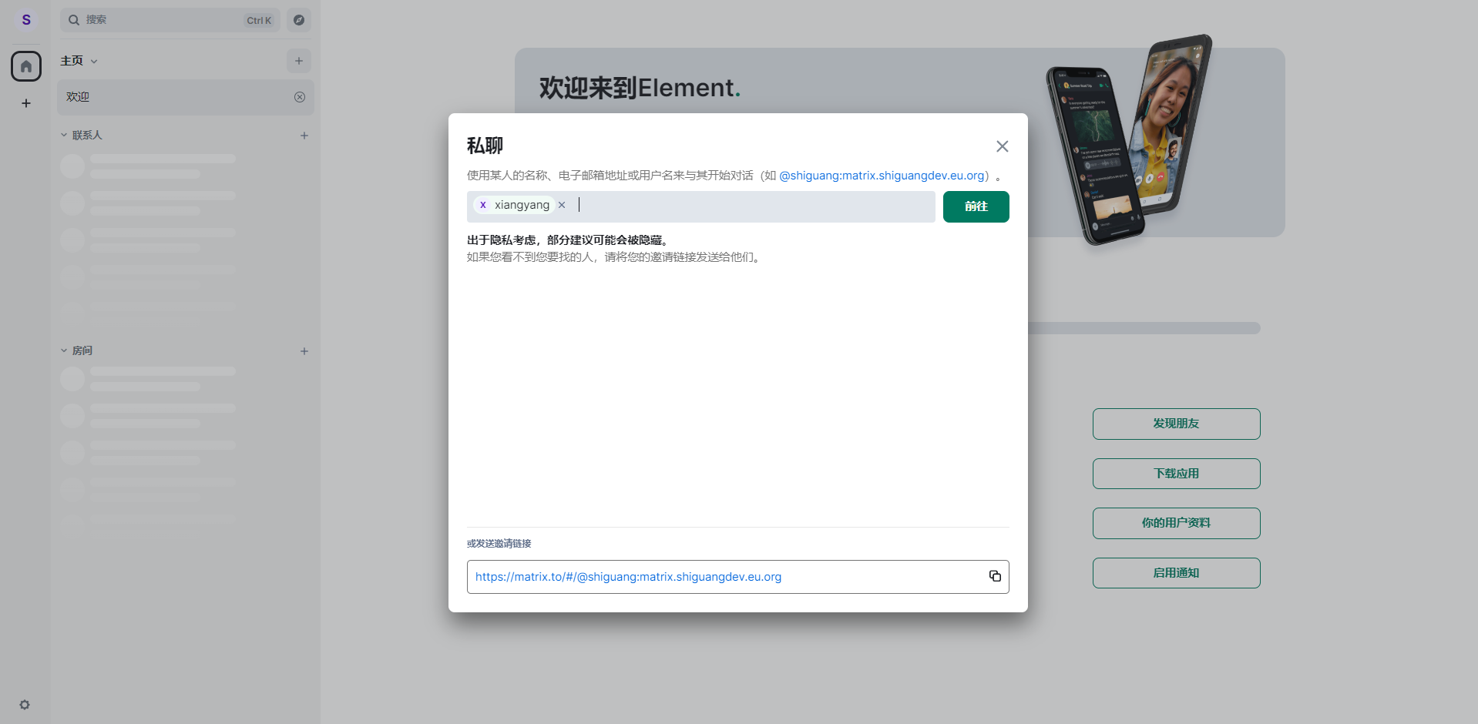
Task: Select the Home space icon
Action: (x=26, y=66)
